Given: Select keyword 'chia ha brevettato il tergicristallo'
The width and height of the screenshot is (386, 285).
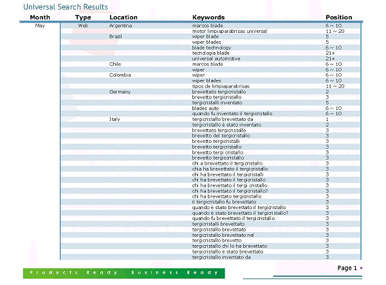Looking at the screenshot, I should click(230, 169).
